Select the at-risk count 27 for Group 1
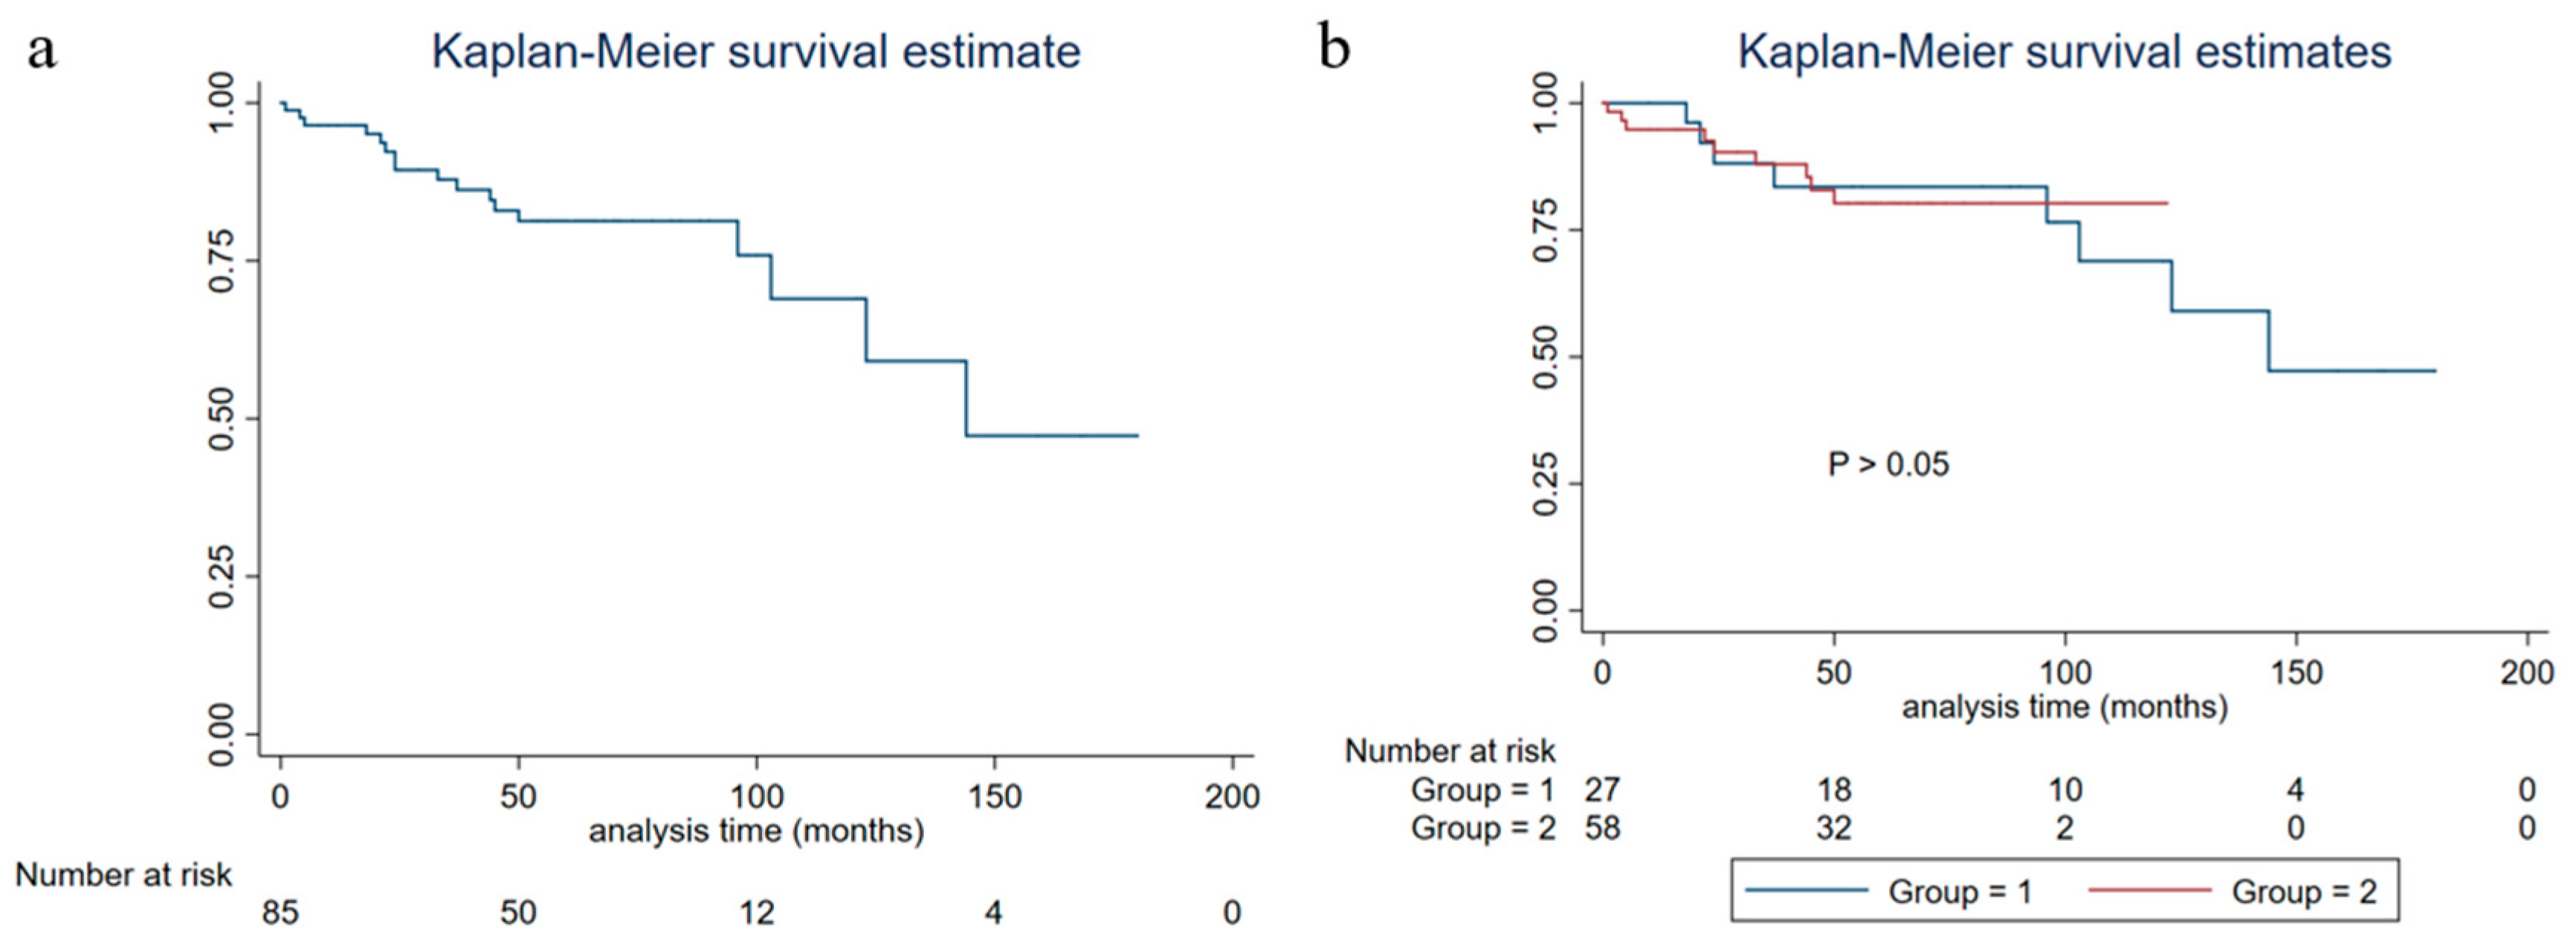2576x950 pixels. 1602,790
